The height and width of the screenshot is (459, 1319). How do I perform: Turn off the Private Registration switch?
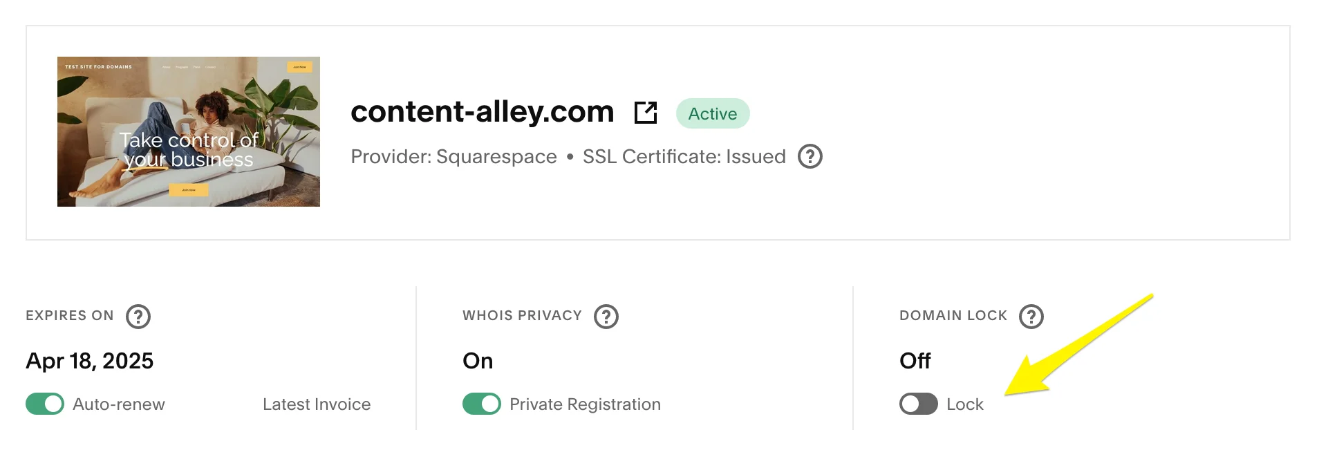click(x=482, y=404)
